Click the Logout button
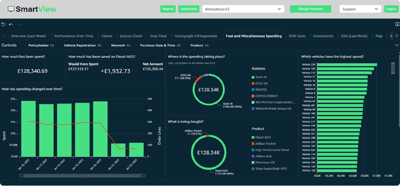Viewport: 400px width, 186px height. point(391,9)
